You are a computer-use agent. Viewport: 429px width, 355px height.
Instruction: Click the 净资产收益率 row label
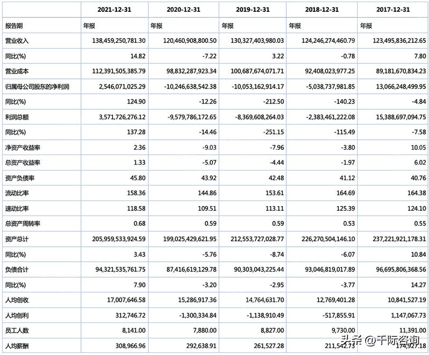coord(23,146)
